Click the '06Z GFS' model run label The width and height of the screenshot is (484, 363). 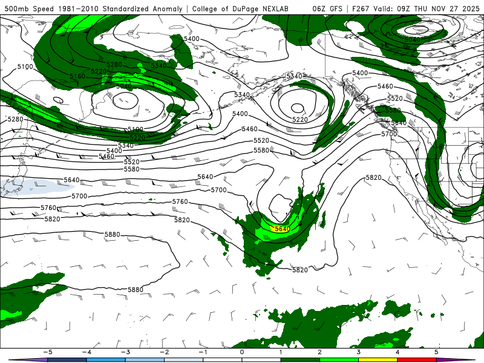coord(327,8)
